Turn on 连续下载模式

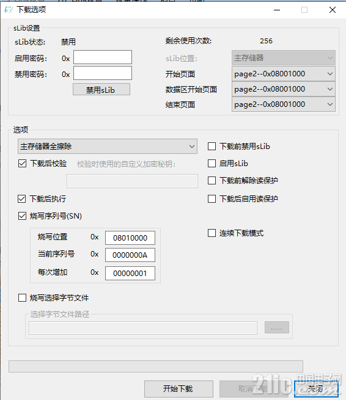point(212,233)
